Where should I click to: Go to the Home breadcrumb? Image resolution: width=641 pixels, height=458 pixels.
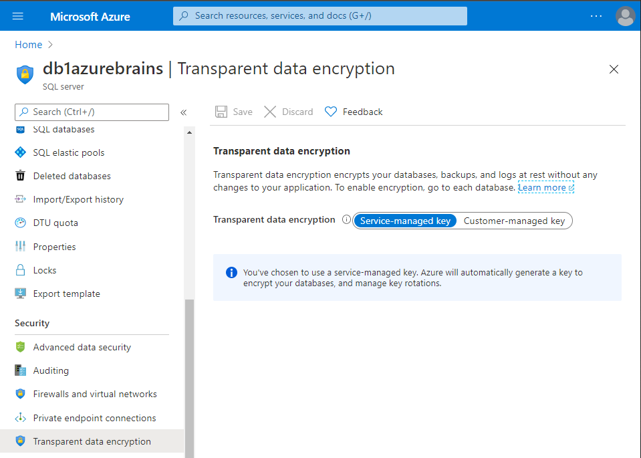[29, 45]
